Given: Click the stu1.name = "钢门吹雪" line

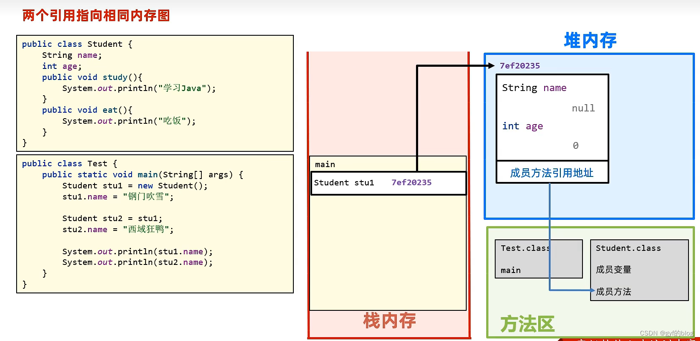Looking at the screenshot, I should tap(118, 197).
